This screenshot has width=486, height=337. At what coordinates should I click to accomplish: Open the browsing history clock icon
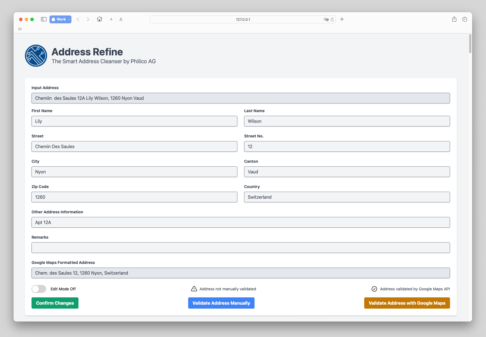(x=464, y=19)
